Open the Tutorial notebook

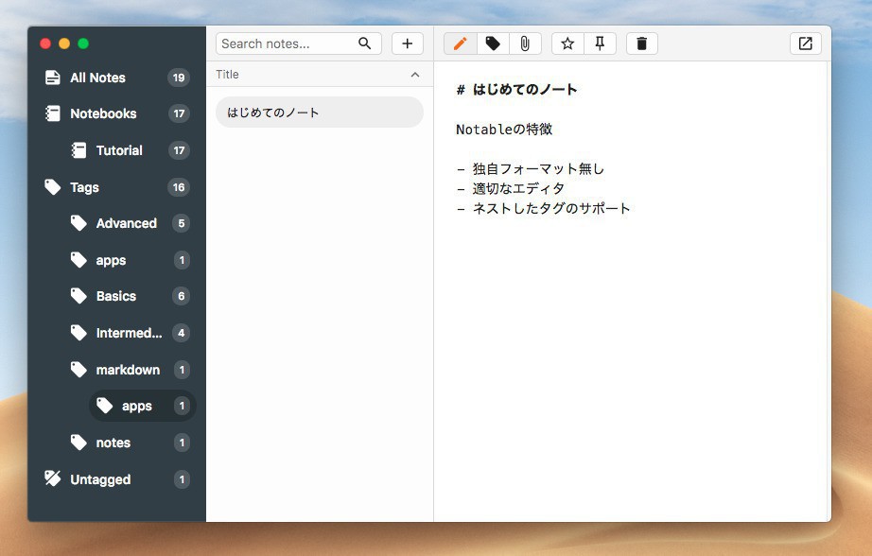point(119,150)
